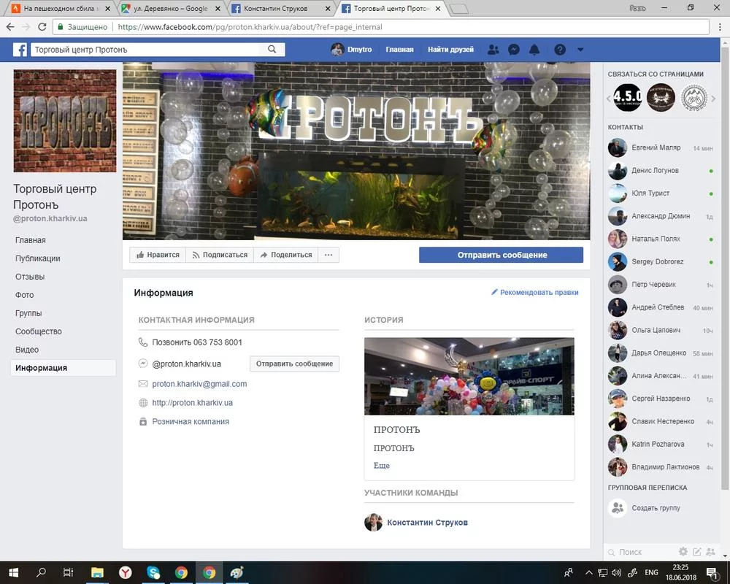The height and width of the screenshot is (584, 730).
Task: Click Позвонить 063 753 8001
Action: click(x=197, y=342)
